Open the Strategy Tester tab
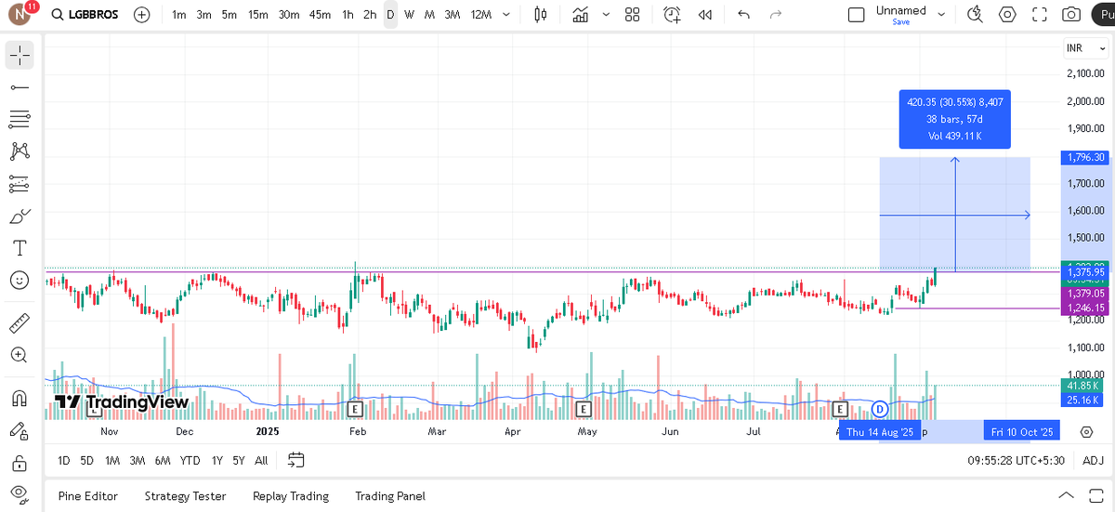This screenshot has height=512, width=1115. (x=185, y=496)
